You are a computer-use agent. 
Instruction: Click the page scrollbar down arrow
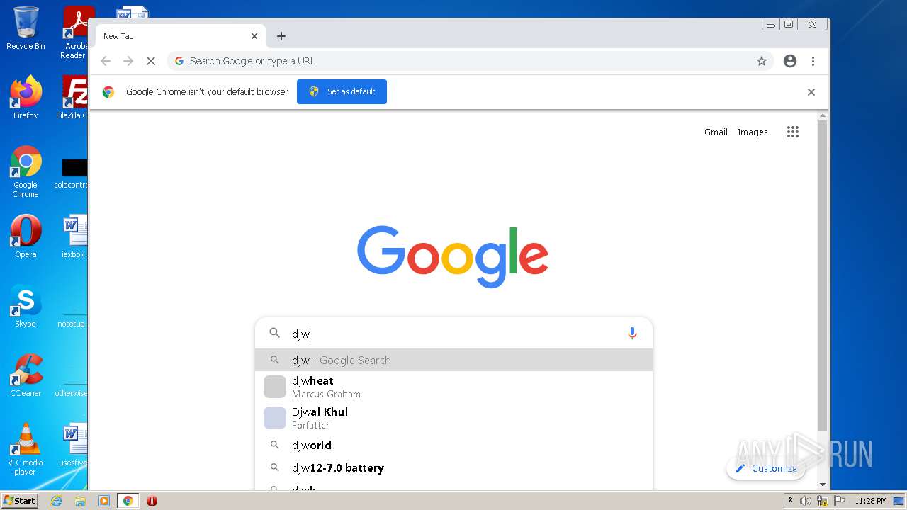tap(823, 484)
